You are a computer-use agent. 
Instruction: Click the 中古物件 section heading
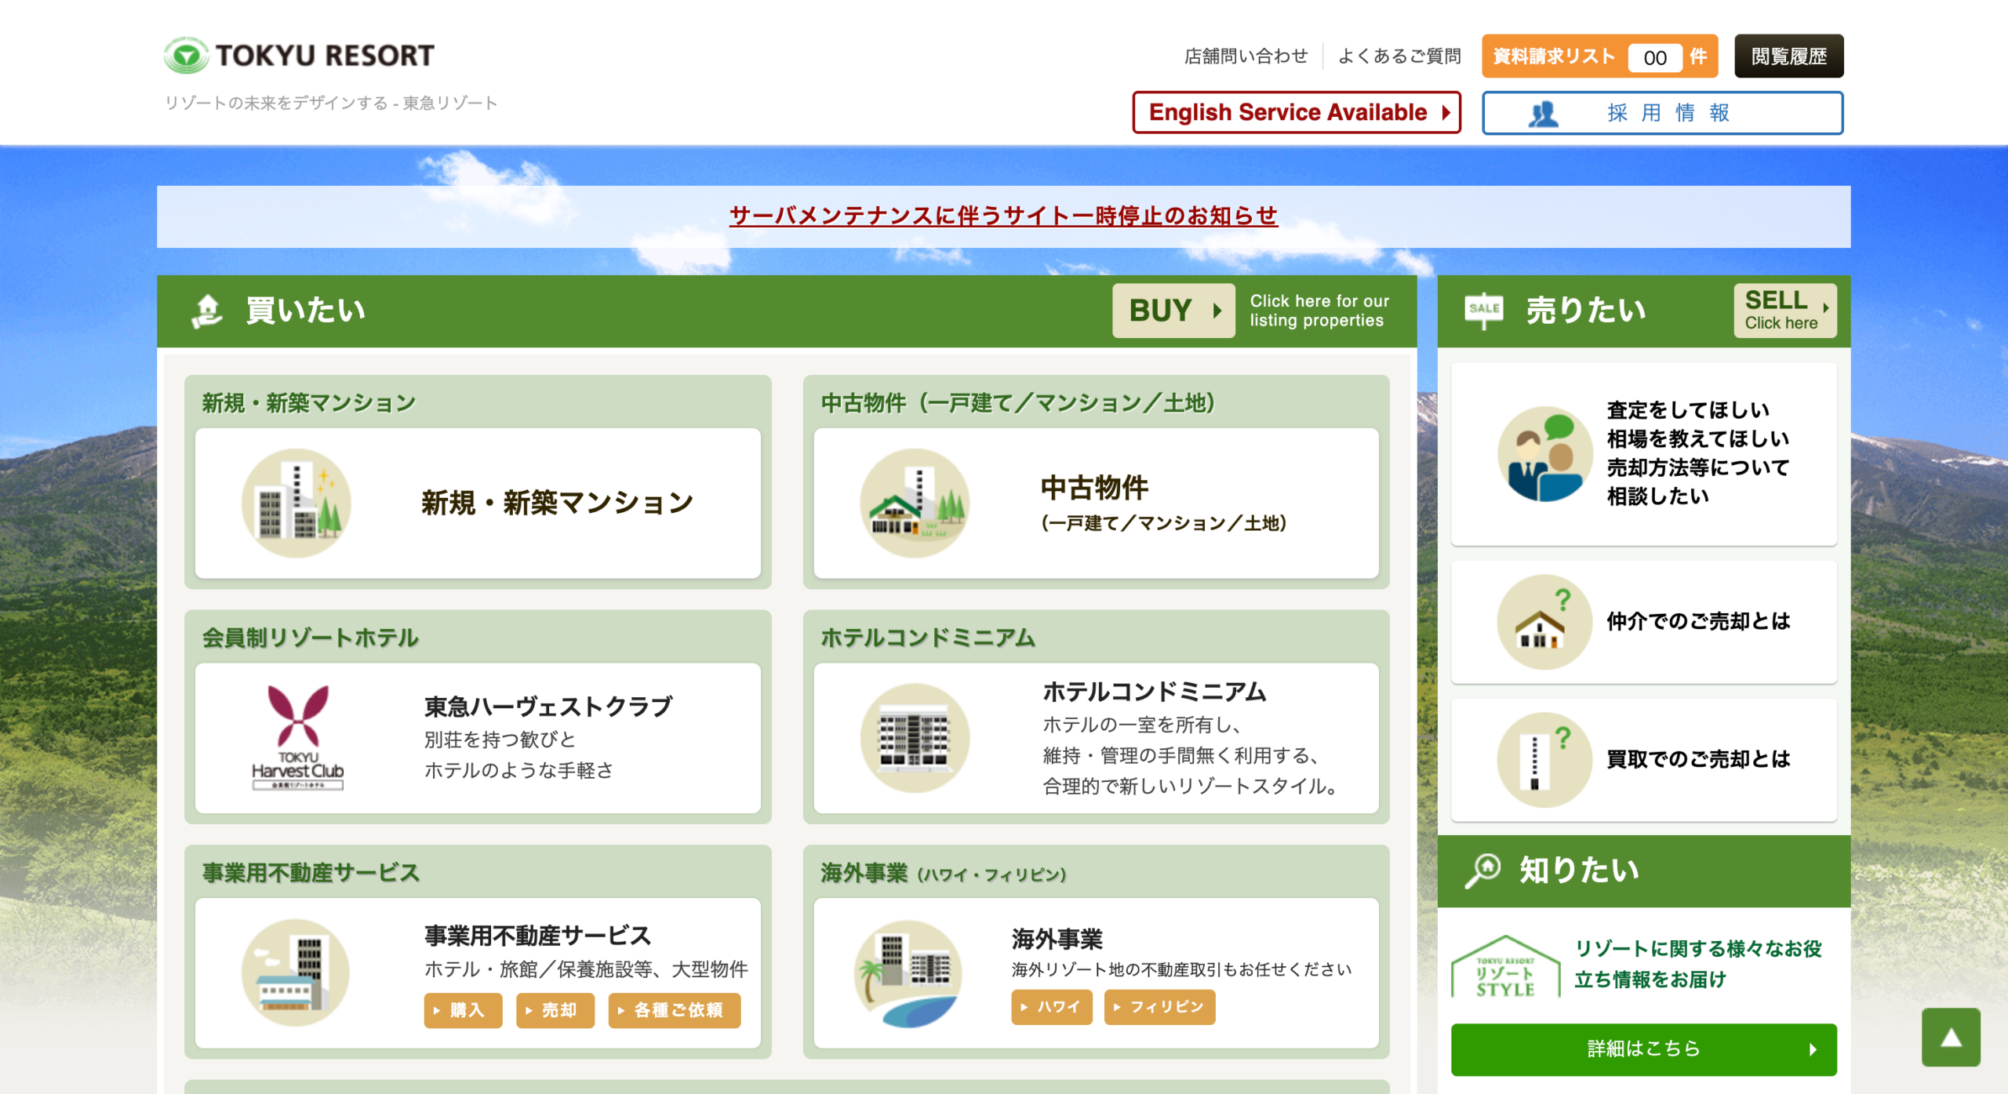tap(1017, 403)
